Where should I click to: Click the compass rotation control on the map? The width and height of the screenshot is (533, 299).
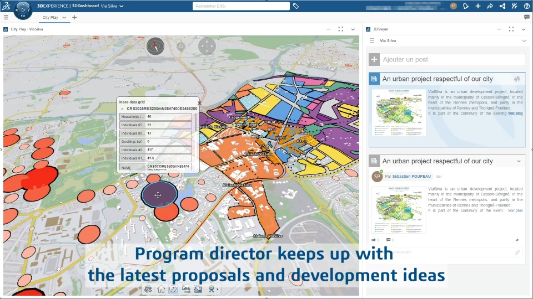coord(155,46)
